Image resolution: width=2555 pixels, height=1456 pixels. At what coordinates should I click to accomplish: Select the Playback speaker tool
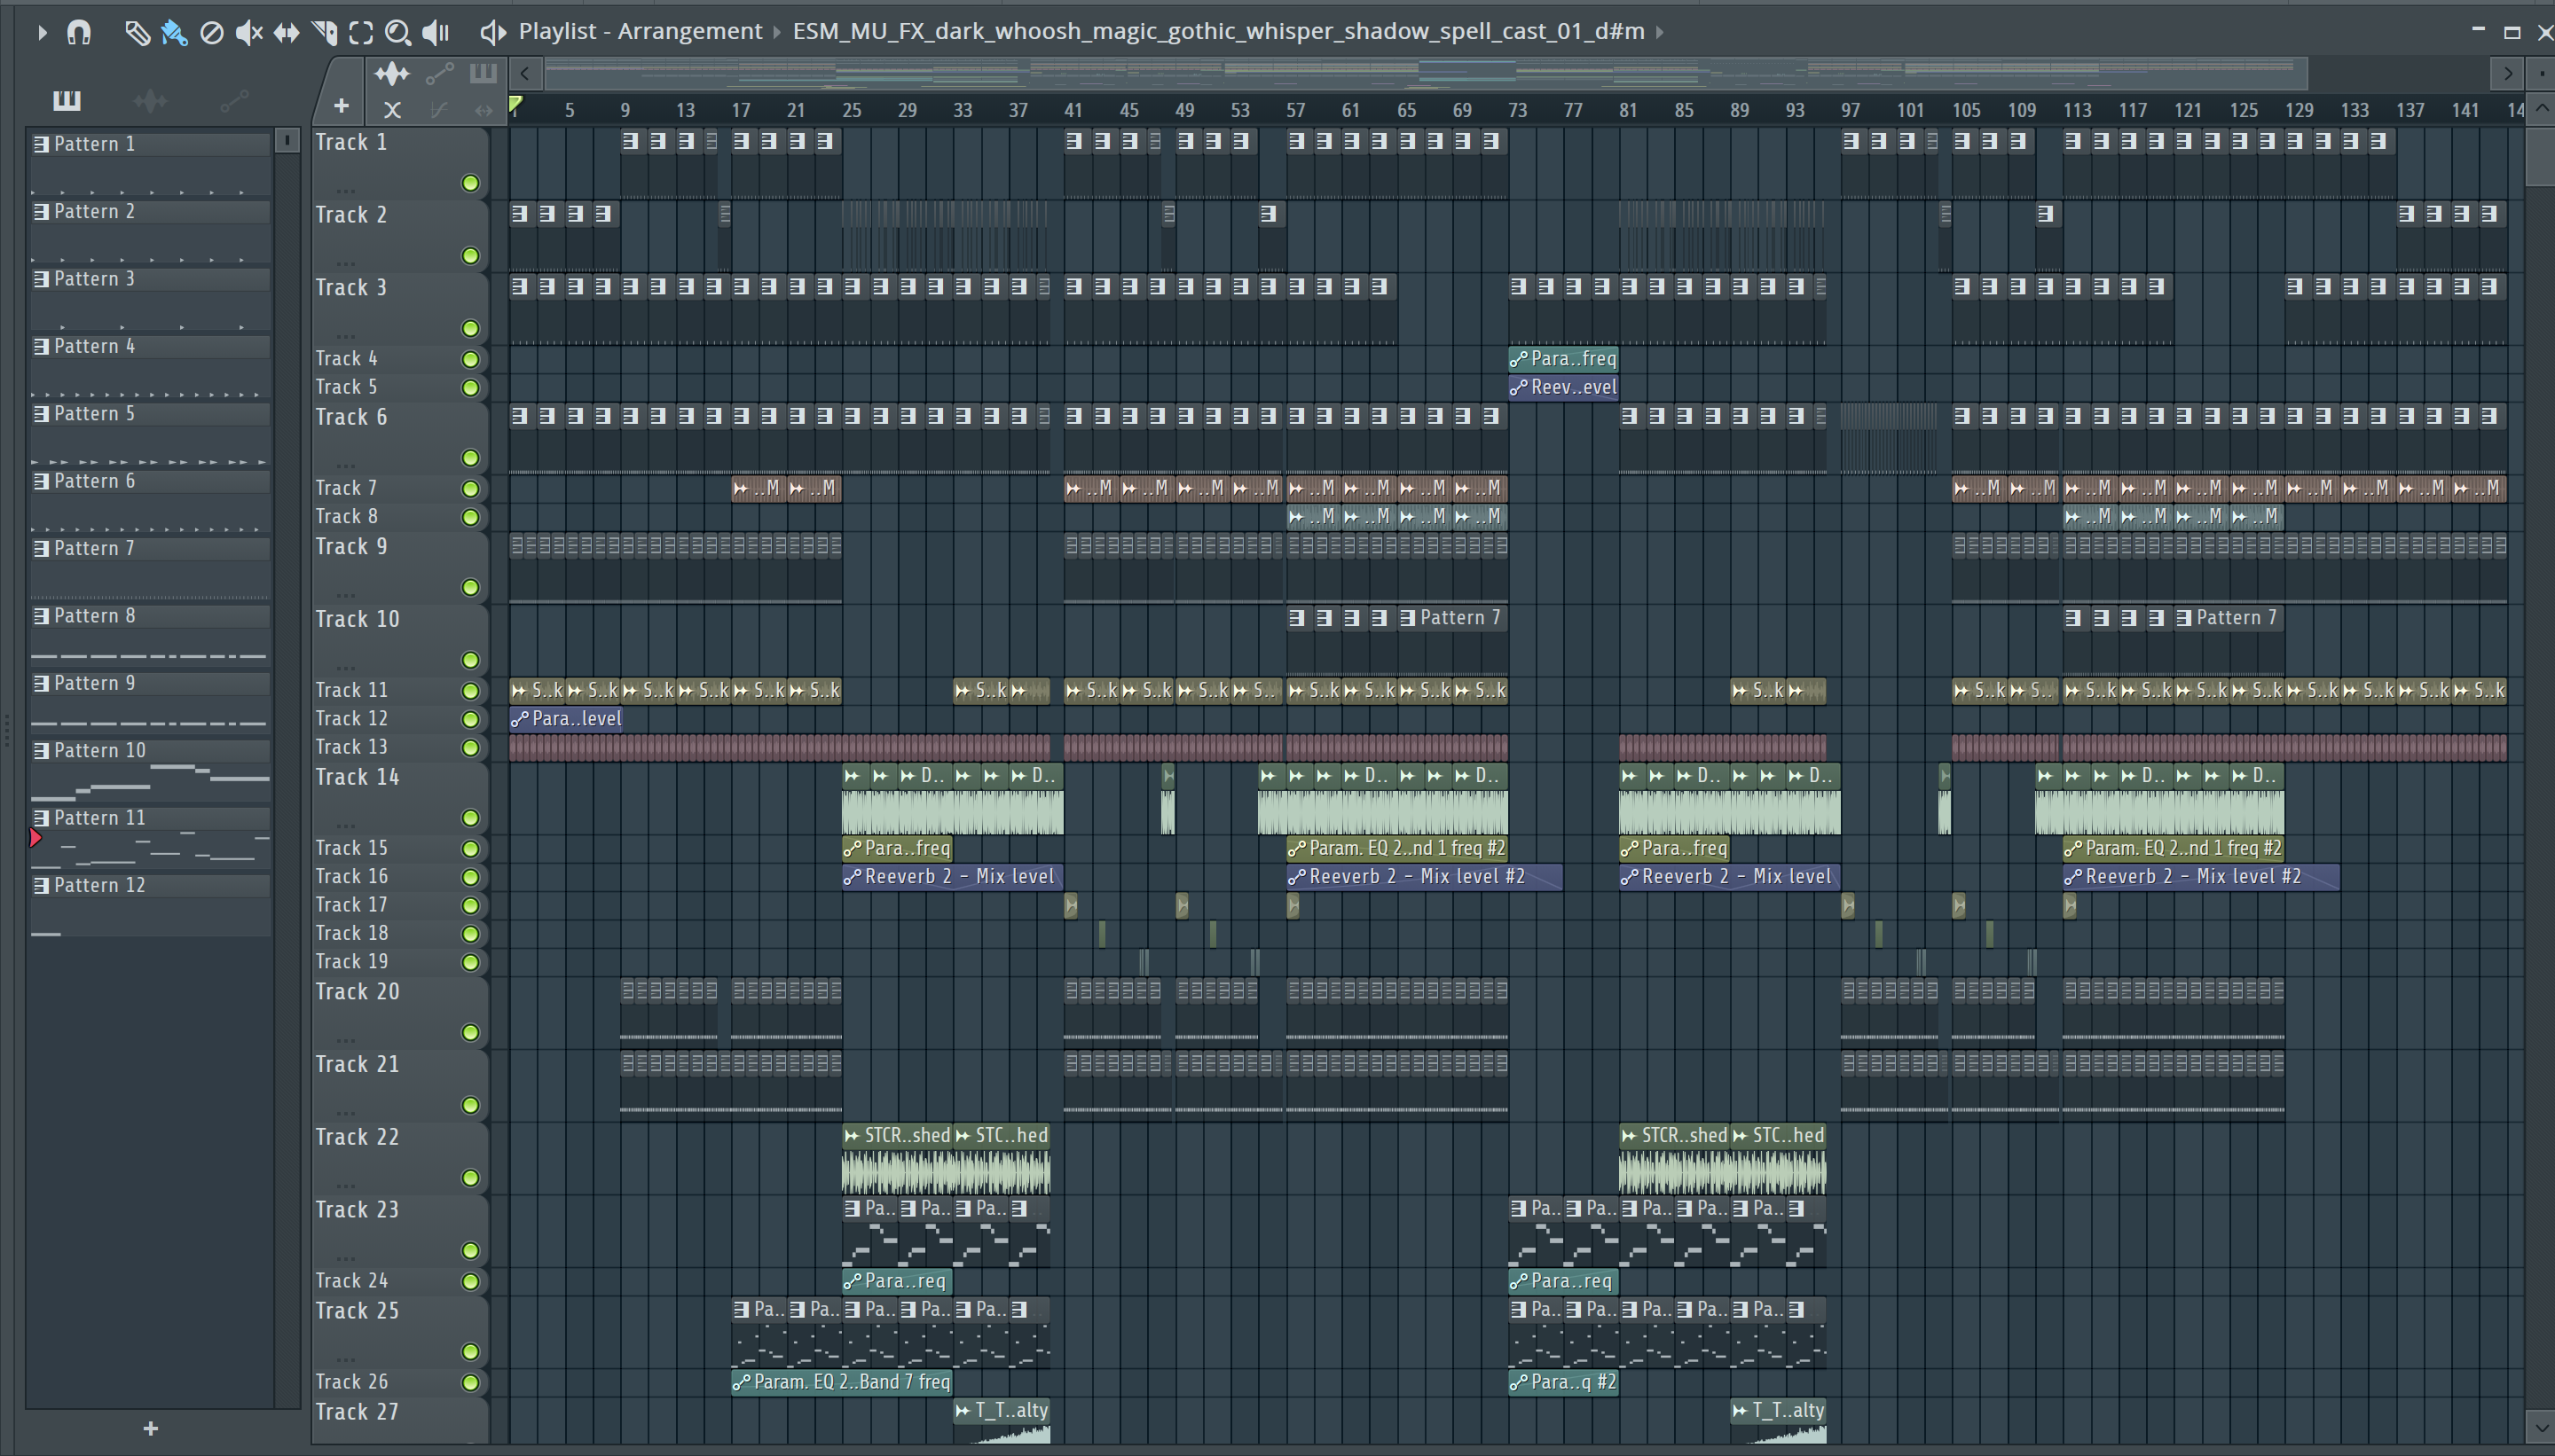click(x=436, y=33)
